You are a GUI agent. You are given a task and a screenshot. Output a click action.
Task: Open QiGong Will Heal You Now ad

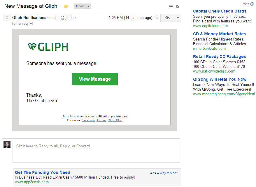[x=220, y=79]
